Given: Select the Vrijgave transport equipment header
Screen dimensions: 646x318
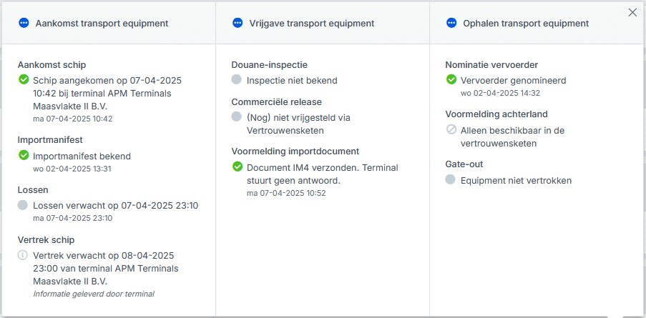Looking at the screenshot, I should point(310,23).
